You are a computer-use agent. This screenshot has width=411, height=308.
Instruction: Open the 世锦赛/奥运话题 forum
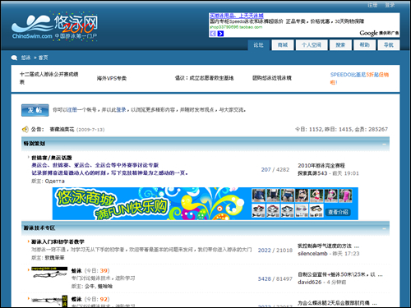[x=52, y=158]
